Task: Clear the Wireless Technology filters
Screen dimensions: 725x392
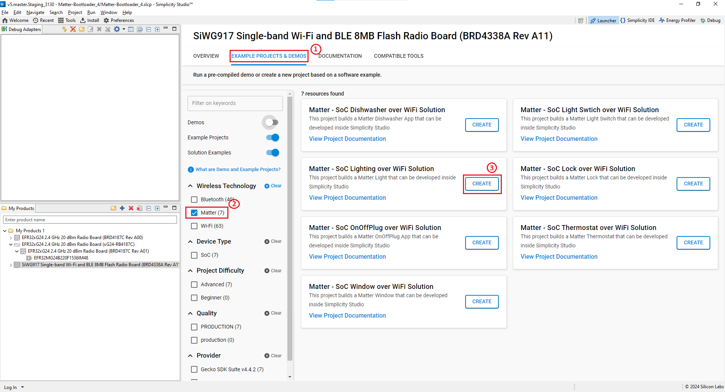Action: [x=273, y=186]
